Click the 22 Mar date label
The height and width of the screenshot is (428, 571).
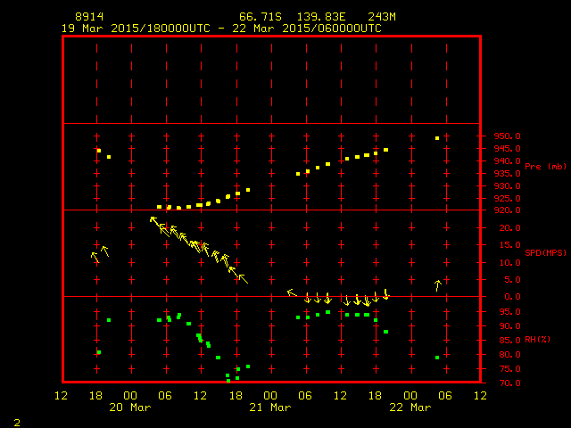pyautogui.click(x=410, y=407)
